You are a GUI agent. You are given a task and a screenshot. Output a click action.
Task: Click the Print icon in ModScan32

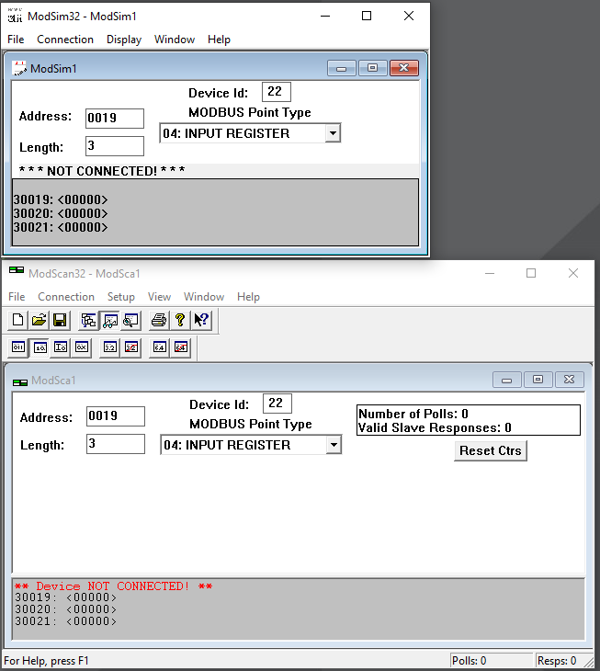click(159, 320)
